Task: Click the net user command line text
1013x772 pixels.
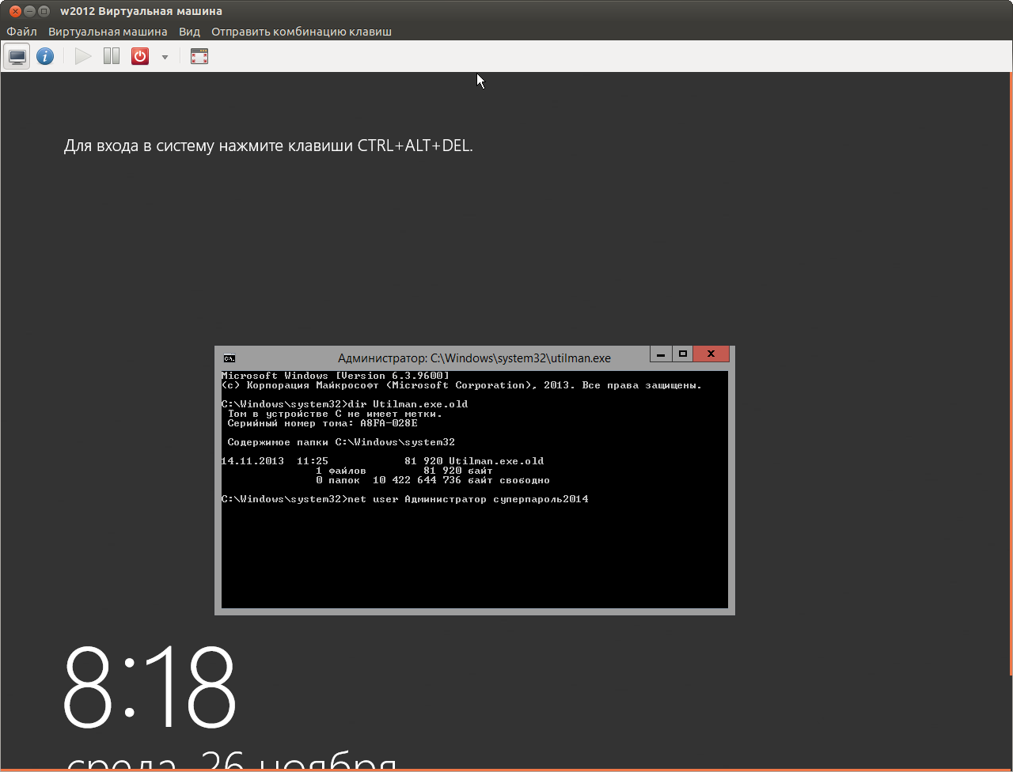Action: coord(467,499)
